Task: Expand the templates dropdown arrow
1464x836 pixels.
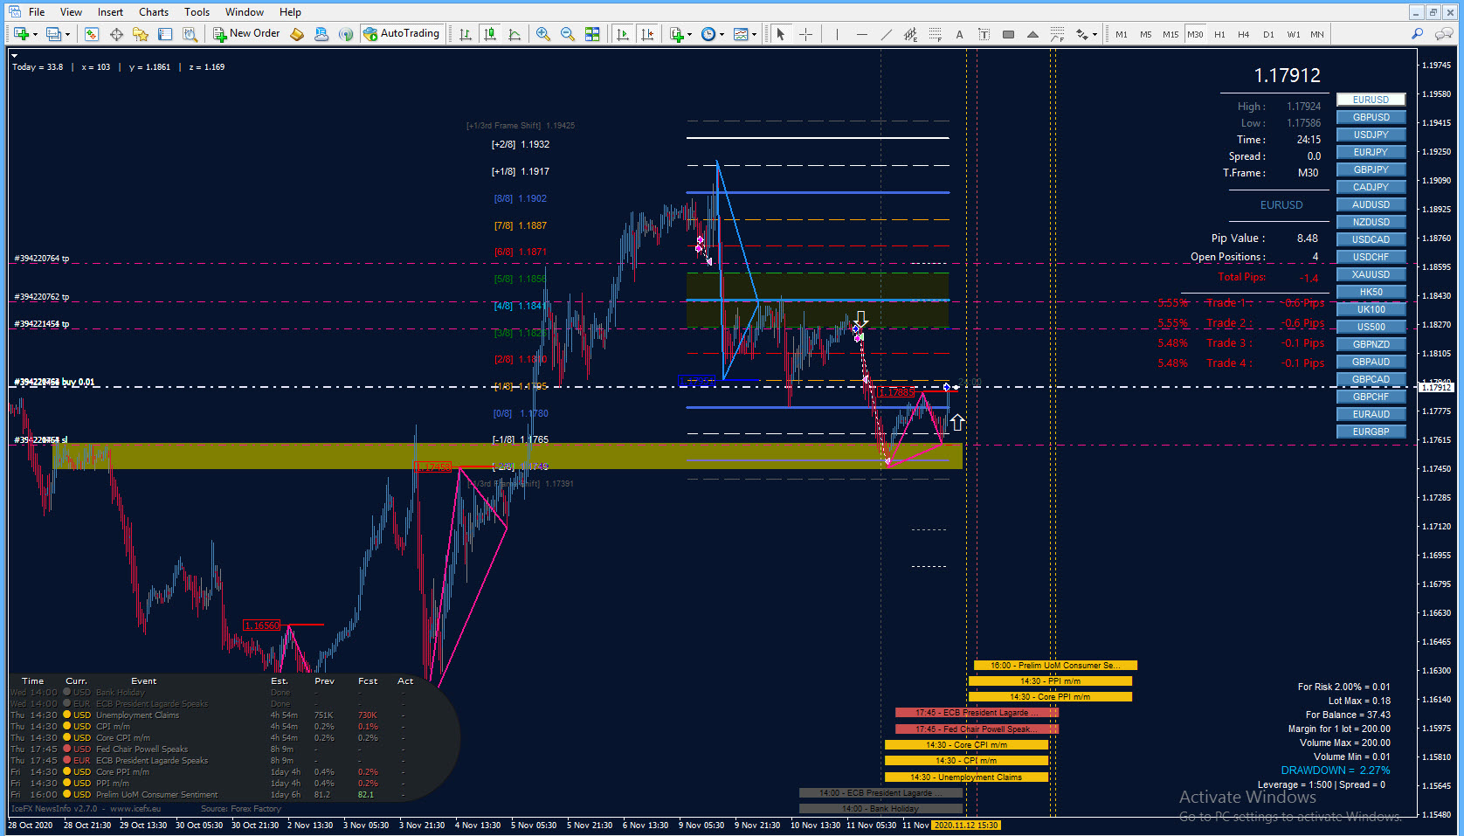Action: (x=755, y=35)
